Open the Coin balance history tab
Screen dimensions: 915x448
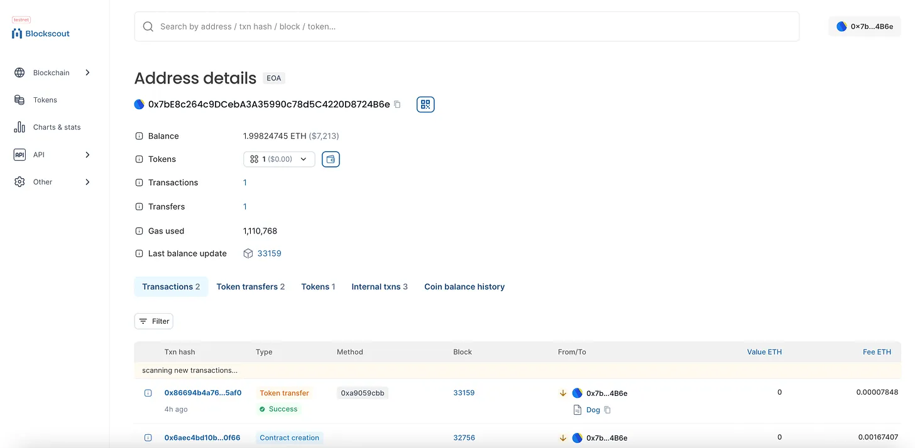(464, 287)
